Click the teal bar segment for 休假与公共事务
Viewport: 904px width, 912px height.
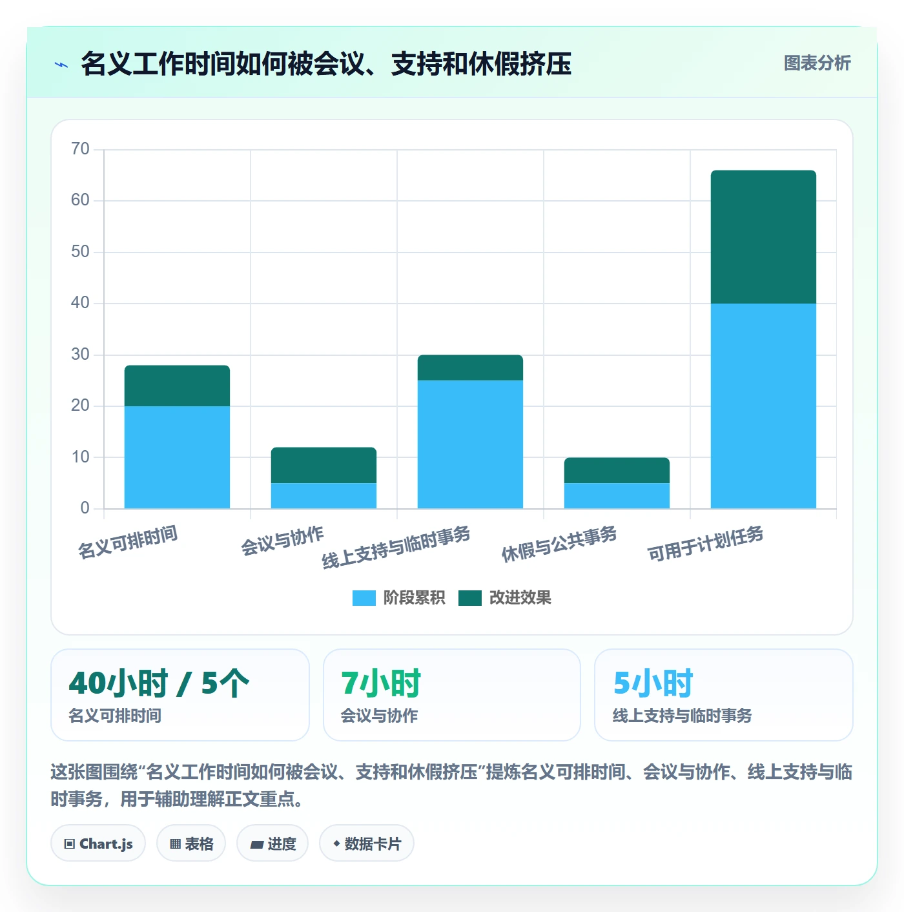(x=617, y=471)
